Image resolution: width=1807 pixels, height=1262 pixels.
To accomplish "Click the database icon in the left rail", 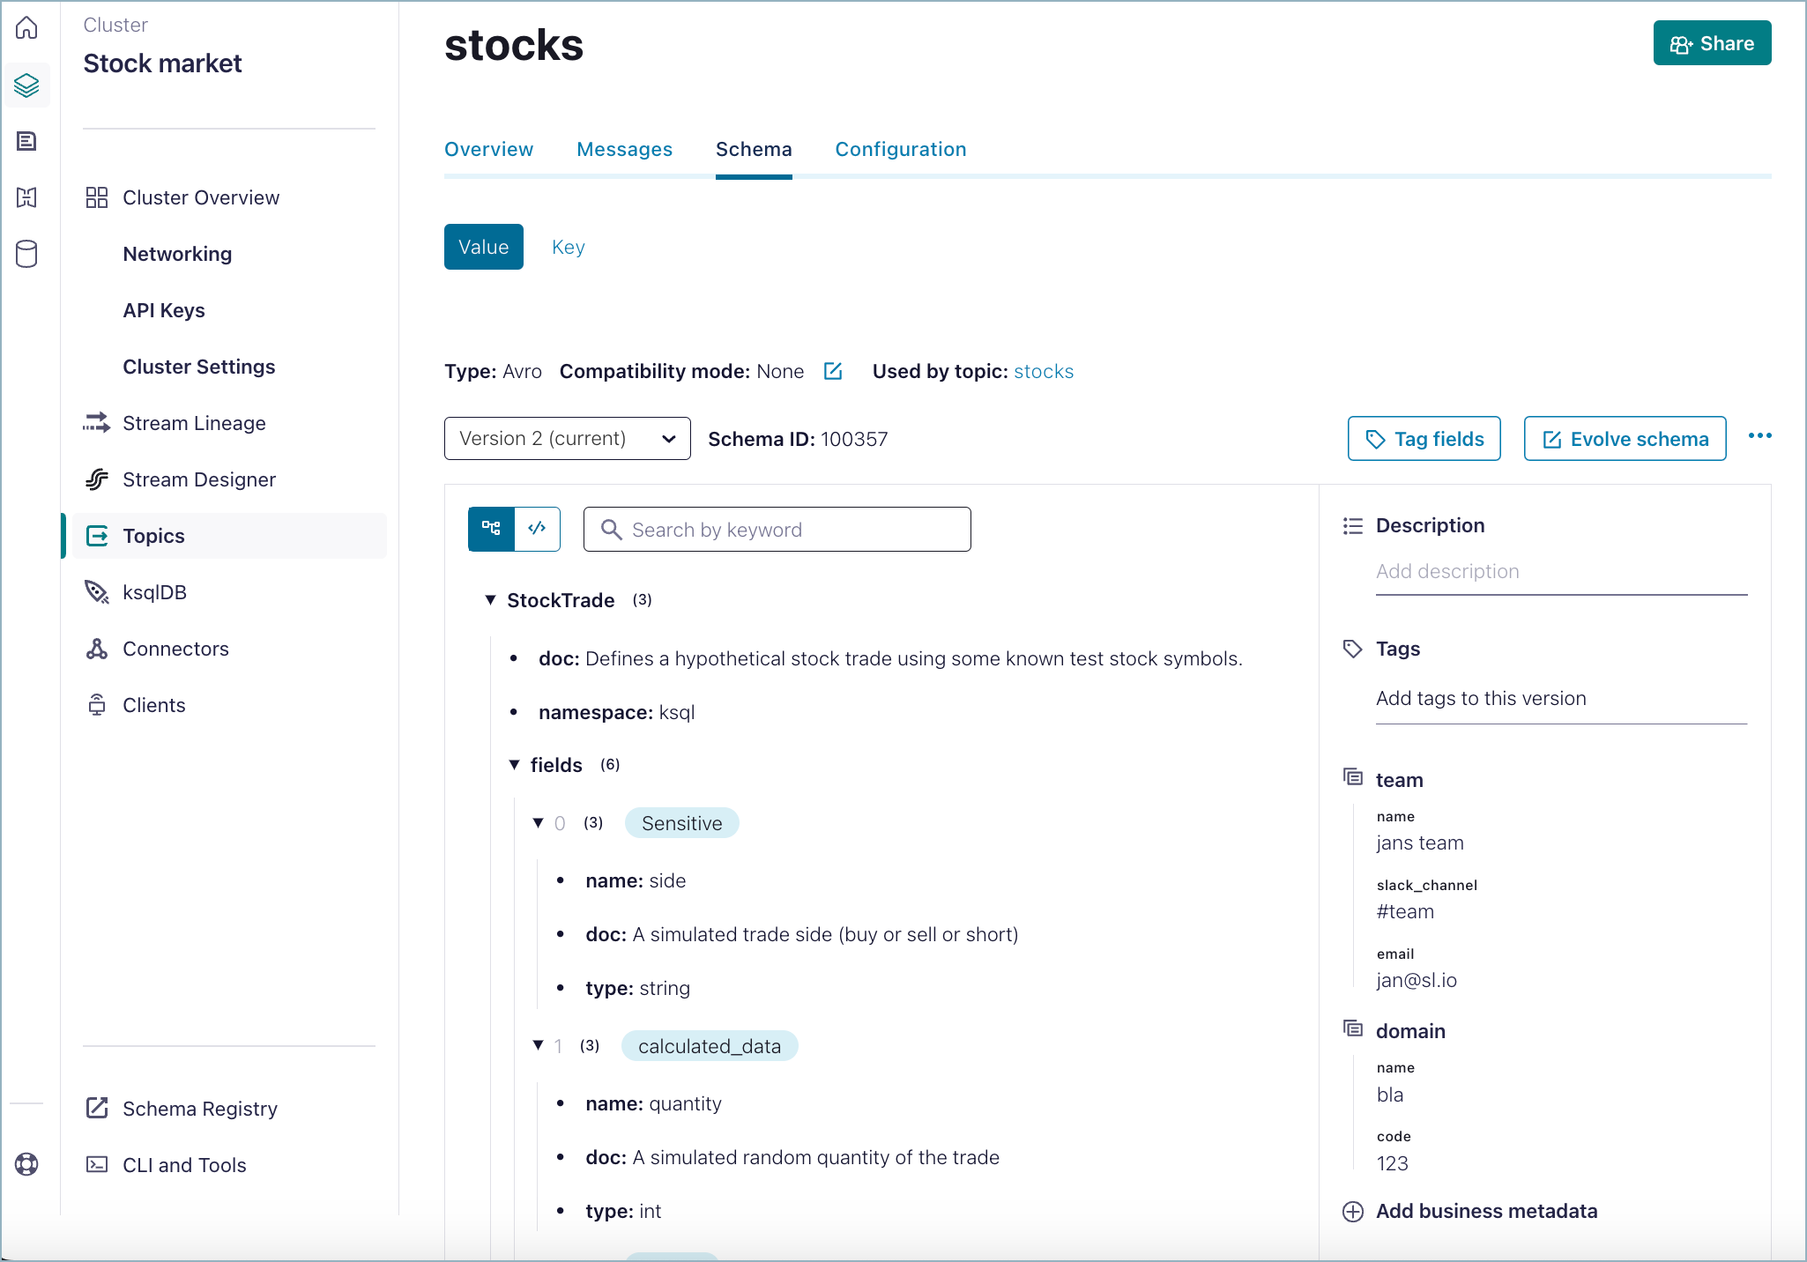I will pyautogui.click(x=26, y=255).
